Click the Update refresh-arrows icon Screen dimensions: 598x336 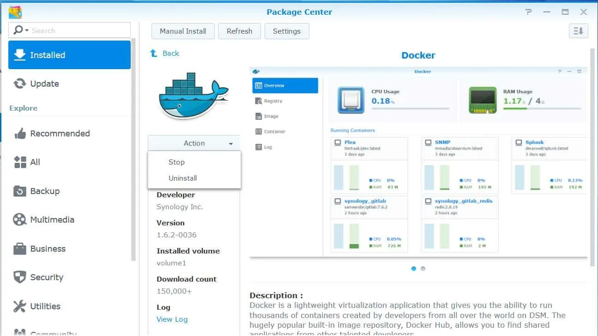coord(19,83)
